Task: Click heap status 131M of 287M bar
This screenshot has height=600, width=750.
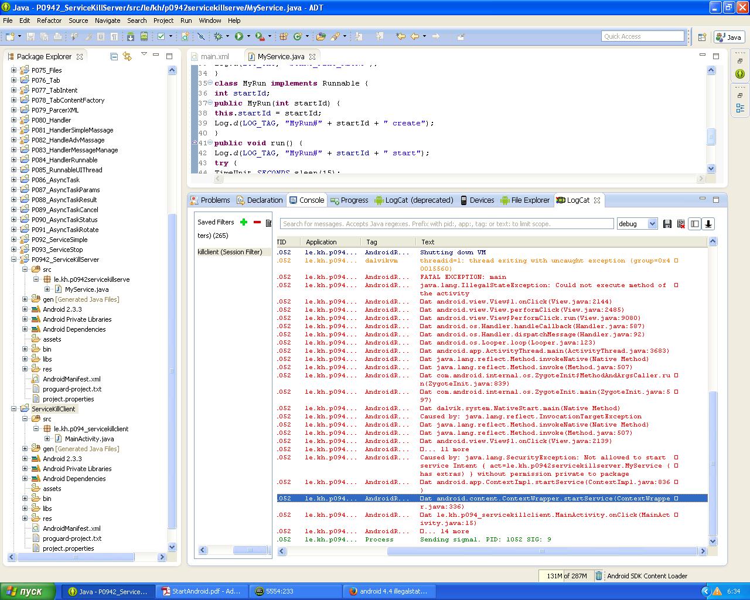Action: (x=565, y=576)
